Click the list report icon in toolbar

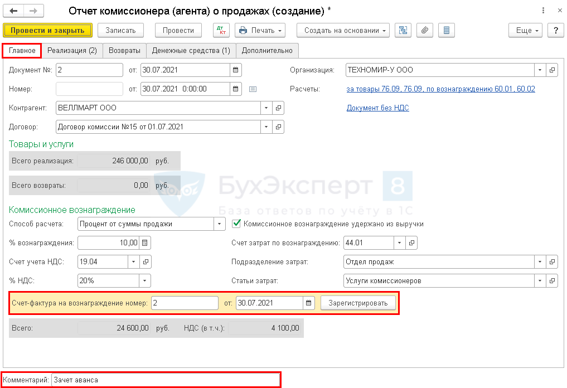click(x=446, y=30)
